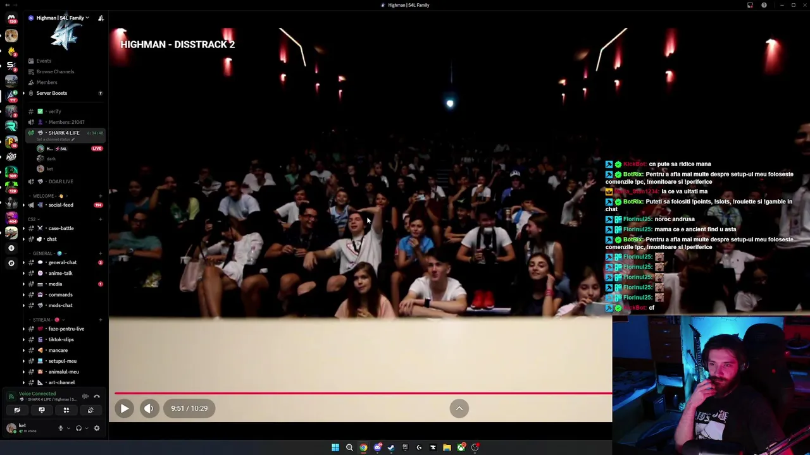Deafen headphones in user panel
Screen dimensions: 810x455
tap(78, 428)
